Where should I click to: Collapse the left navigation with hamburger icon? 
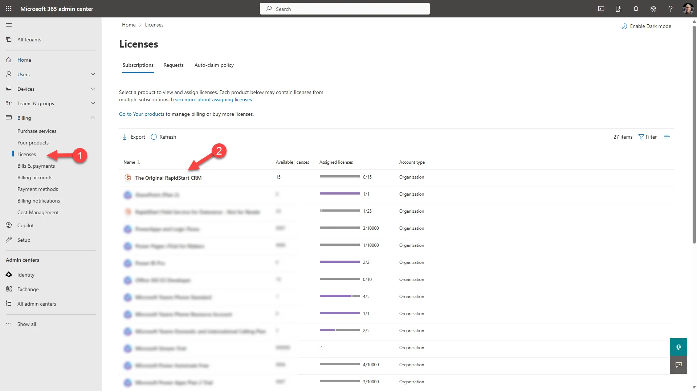point(9,25)
